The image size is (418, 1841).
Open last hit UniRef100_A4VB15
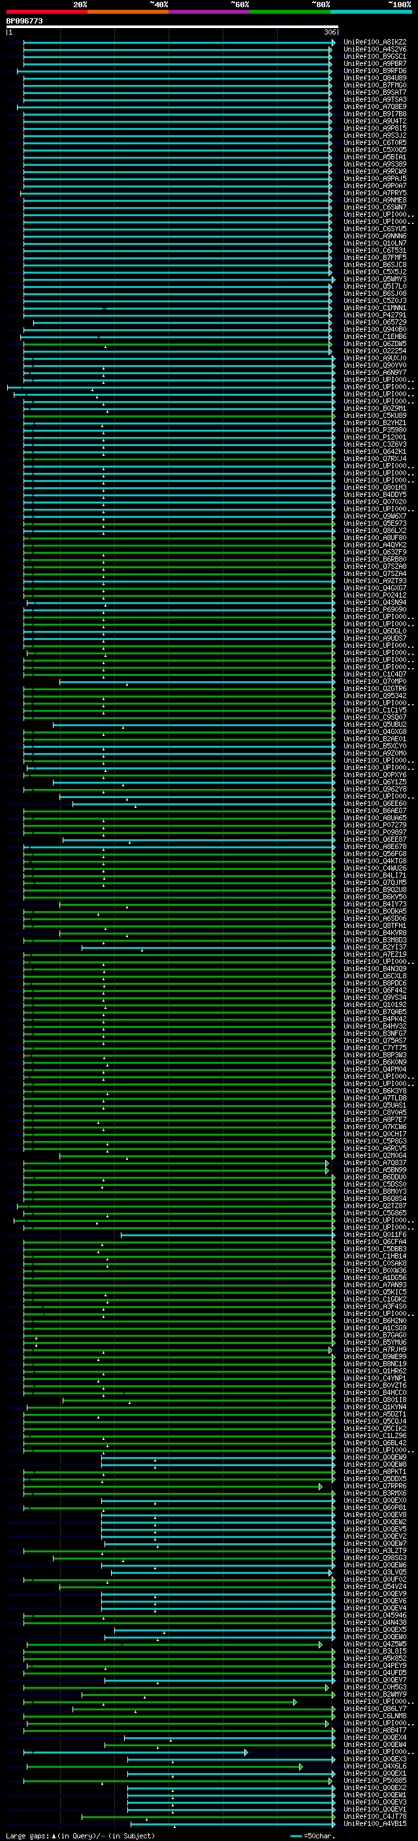[x=375, y=1823]
